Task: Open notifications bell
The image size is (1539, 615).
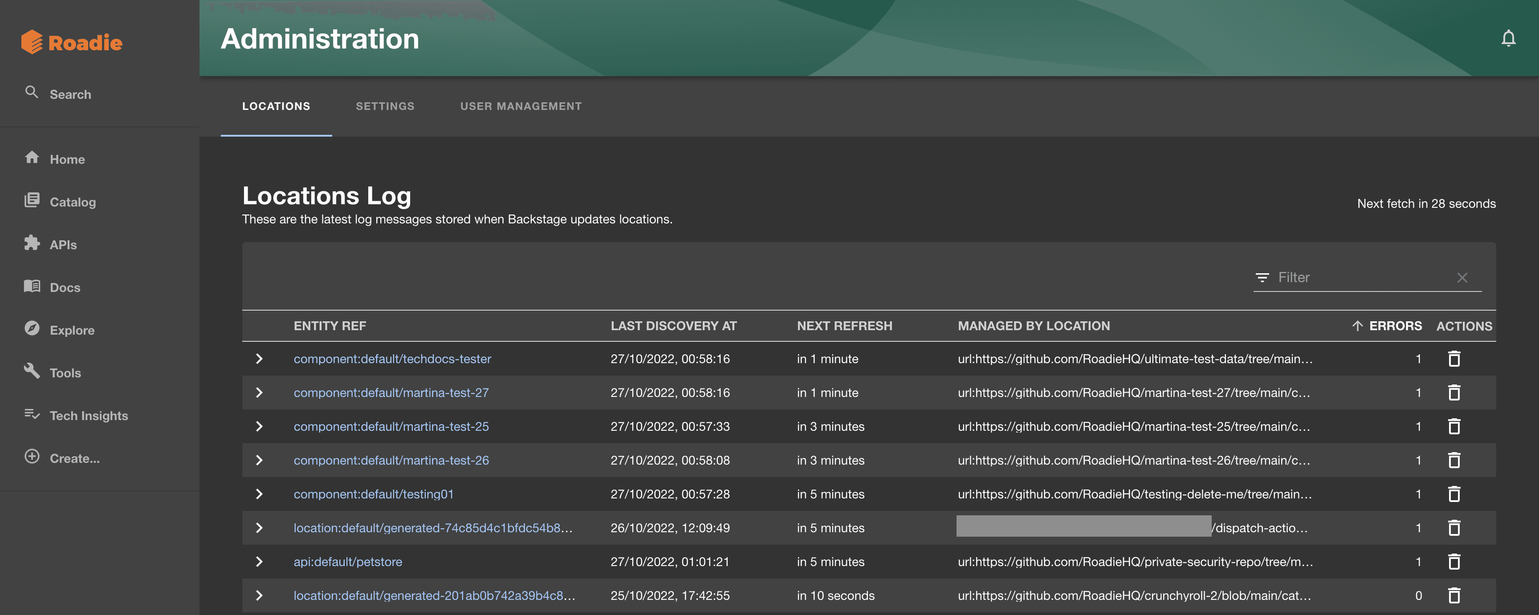Action: pyautogui.click(x=1508, y=39)
